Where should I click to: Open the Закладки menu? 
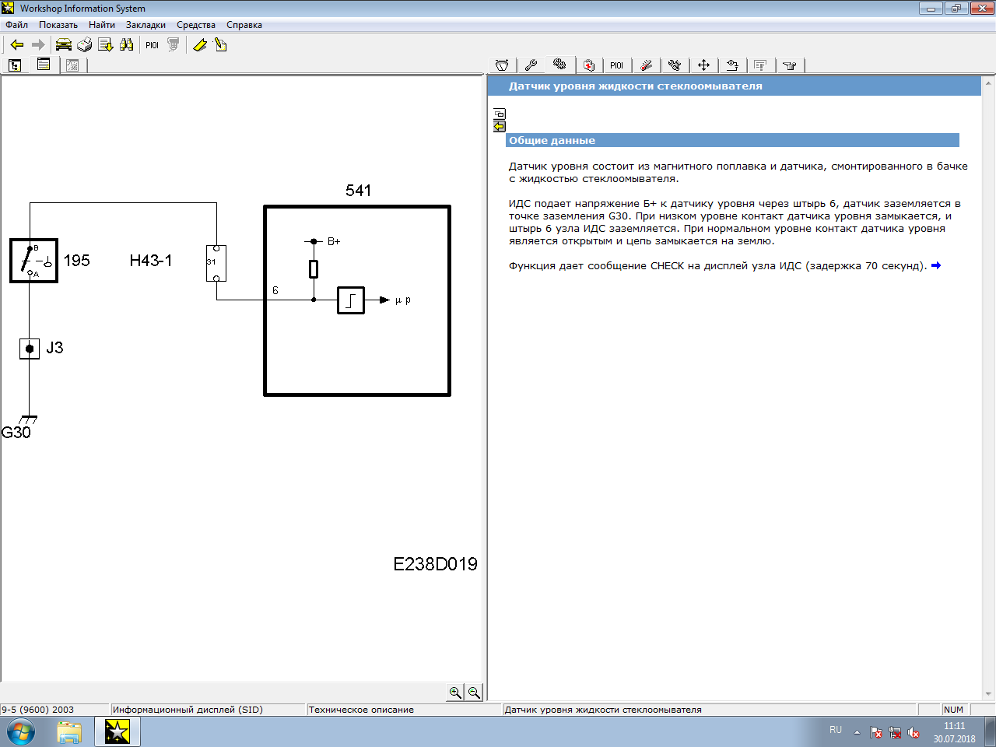click(146, 25)
